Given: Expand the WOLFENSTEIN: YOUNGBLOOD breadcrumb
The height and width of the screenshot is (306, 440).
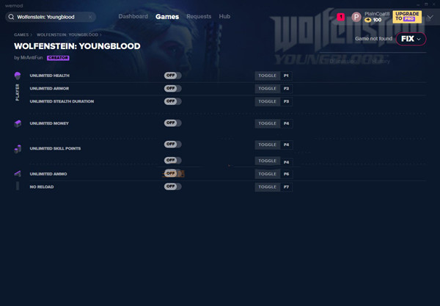Looking at the screenshot, I should pyautogui.click(x=67, y=34).
